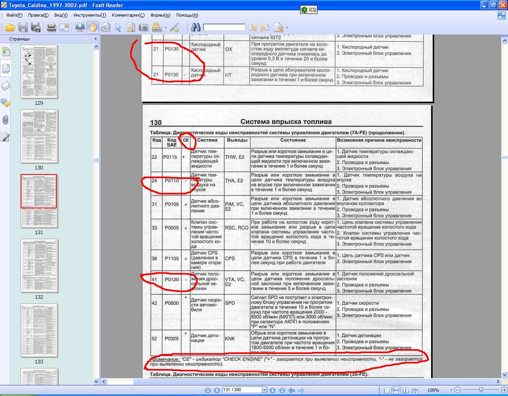
Task: Switch to continuous page layout mode
Action: click(x=396, y=390)
